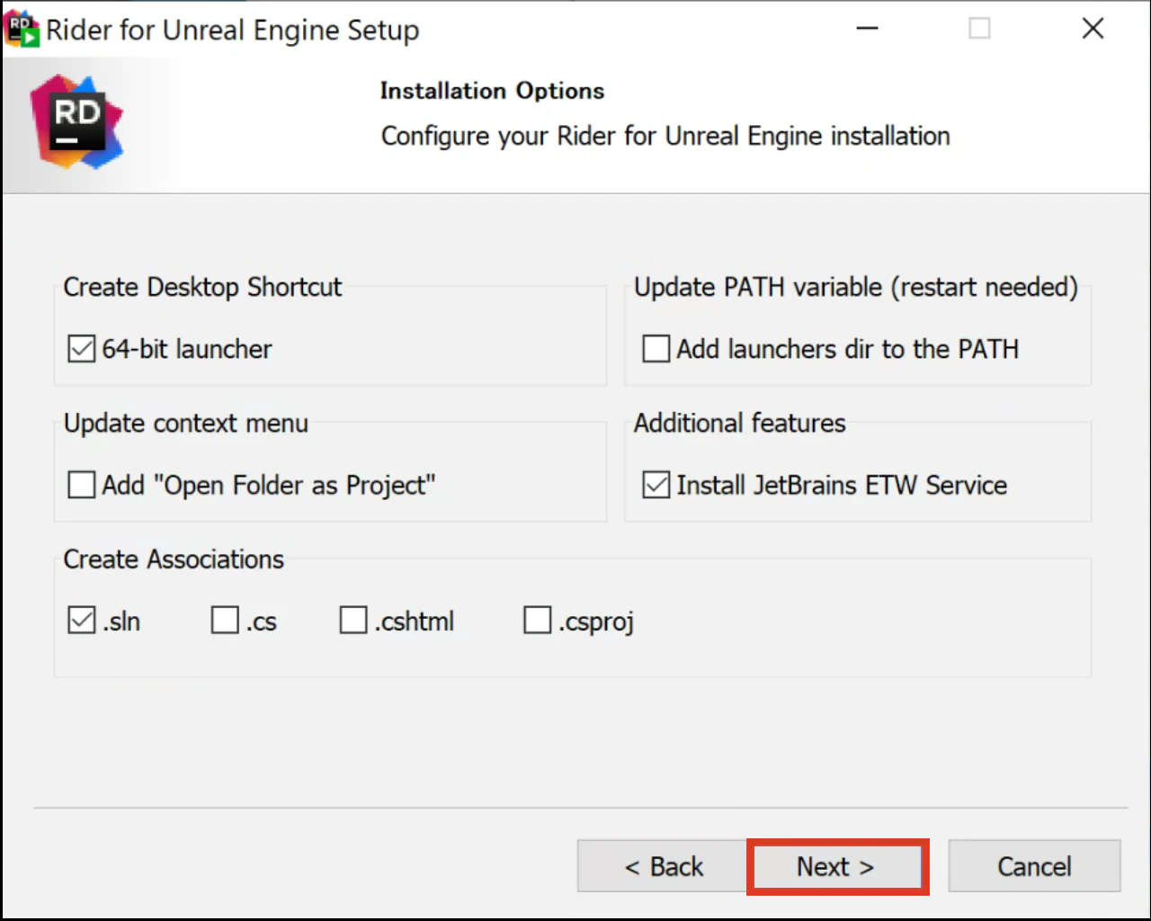Minimize the setup window
The image size is (1151, 921).
click(x=867, y=29)
